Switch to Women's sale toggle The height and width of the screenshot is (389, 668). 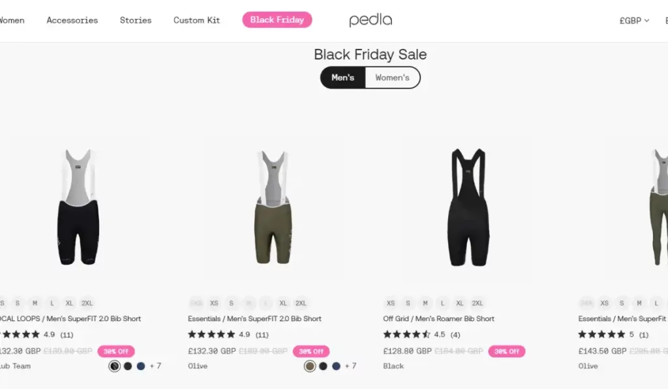click(392, 78)
